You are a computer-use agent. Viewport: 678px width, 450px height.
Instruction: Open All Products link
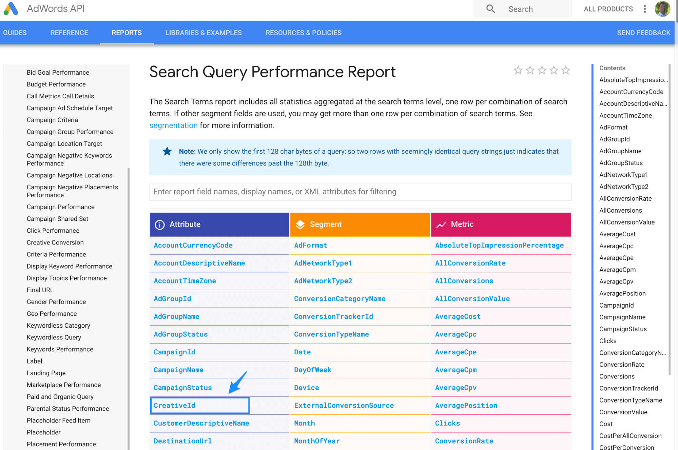pos(608,9)
